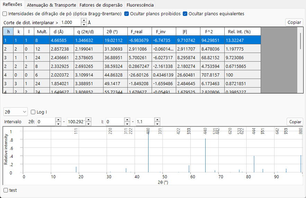Enable powder diffraction intensities (Bragg-Brentano) checkbox
Screen dimensions: 306x198
pyautogui.click(x=5, y=13)
